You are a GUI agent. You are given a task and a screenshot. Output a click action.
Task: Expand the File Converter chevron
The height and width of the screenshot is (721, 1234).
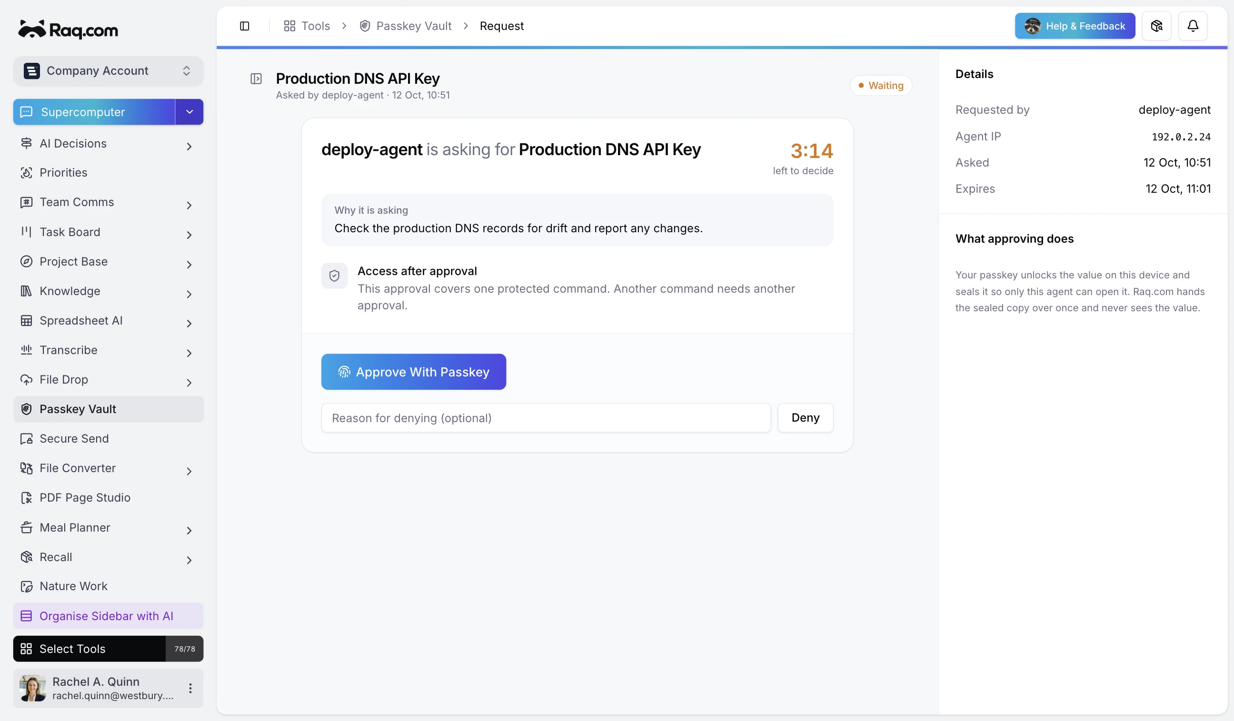click(189, 471)
